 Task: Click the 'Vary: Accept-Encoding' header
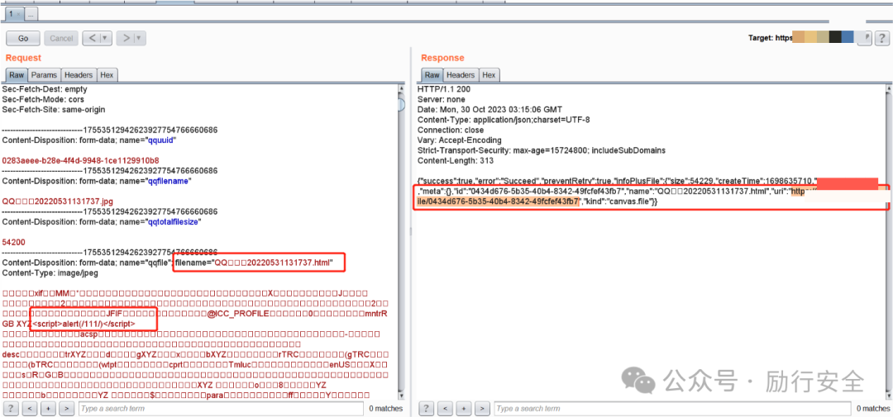coord(460,140)
